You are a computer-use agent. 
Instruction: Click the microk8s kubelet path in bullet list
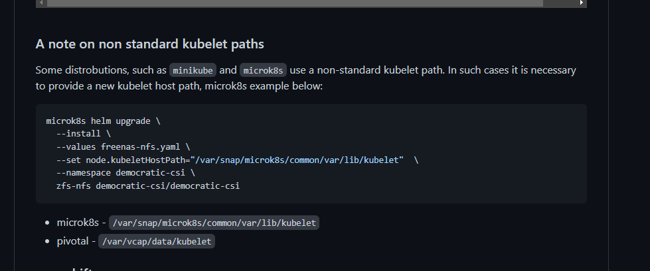214,223
